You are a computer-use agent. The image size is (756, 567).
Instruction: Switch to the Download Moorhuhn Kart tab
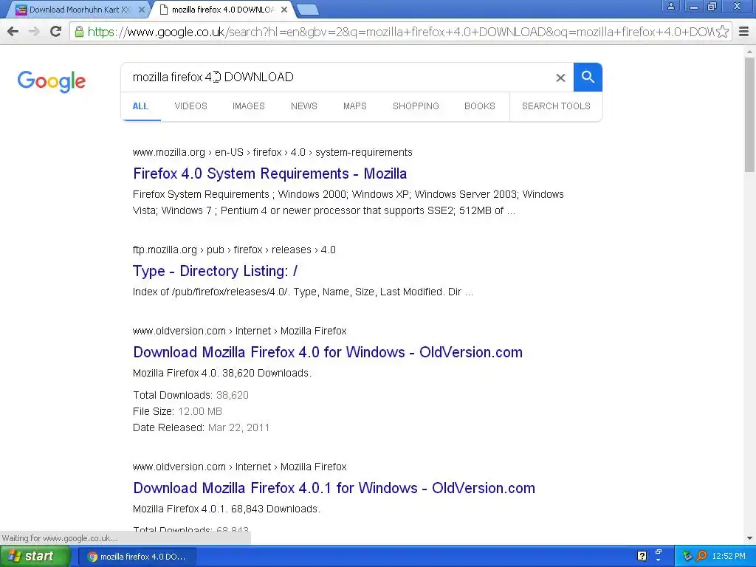click(x=80, y=10)
